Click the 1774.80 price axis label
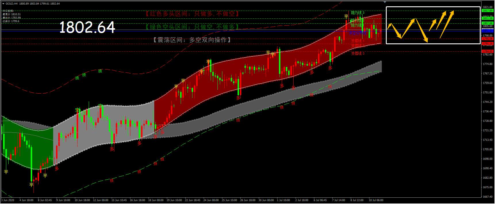The image size is (495, 204). (488, 64)
